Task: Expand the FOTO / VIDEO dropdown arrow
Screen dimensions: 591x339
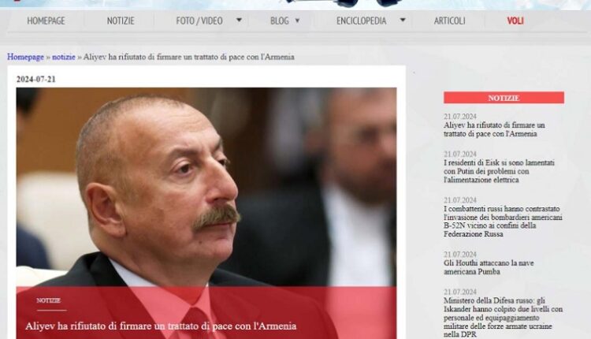Action: [x=239, y=20]
